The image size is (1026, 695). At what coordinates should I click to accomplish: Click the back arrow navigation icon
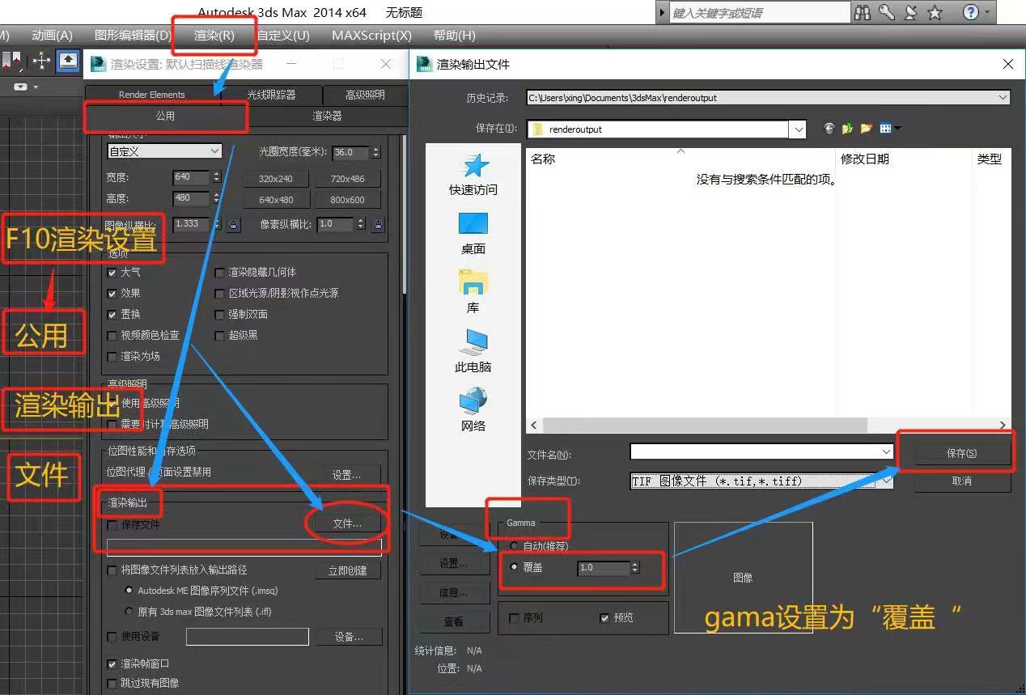click(x=829, y=128)
